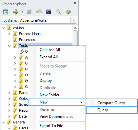Expand the Packa... folder node
The height and width of the screenshot is (130, 138).
click(9, 93)
